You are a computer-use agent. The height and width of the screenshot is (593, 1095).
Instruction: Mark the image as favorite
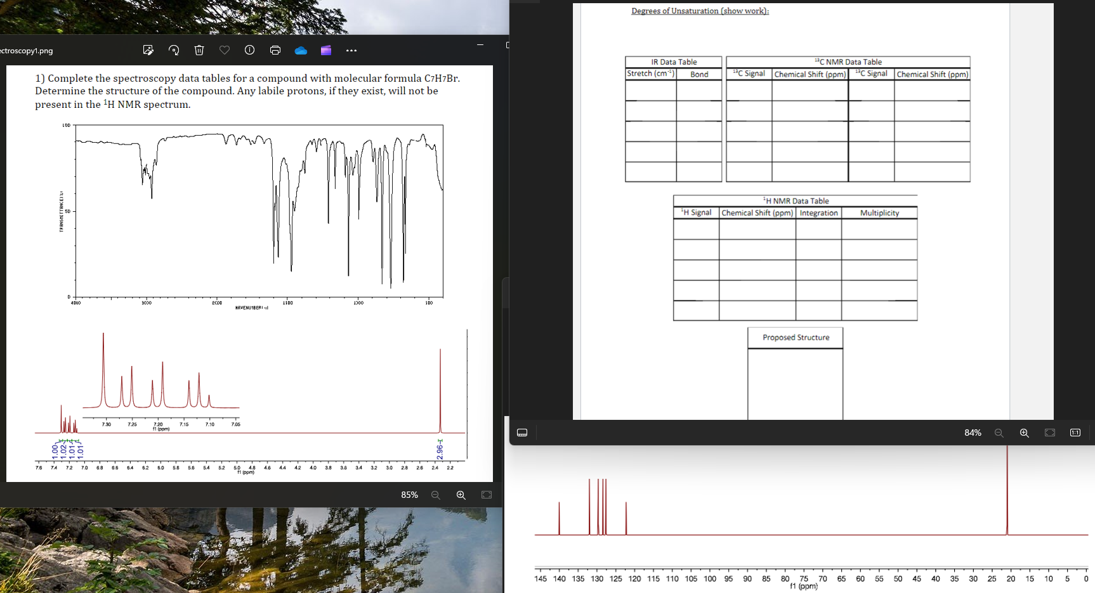click(x=224, y=50)
